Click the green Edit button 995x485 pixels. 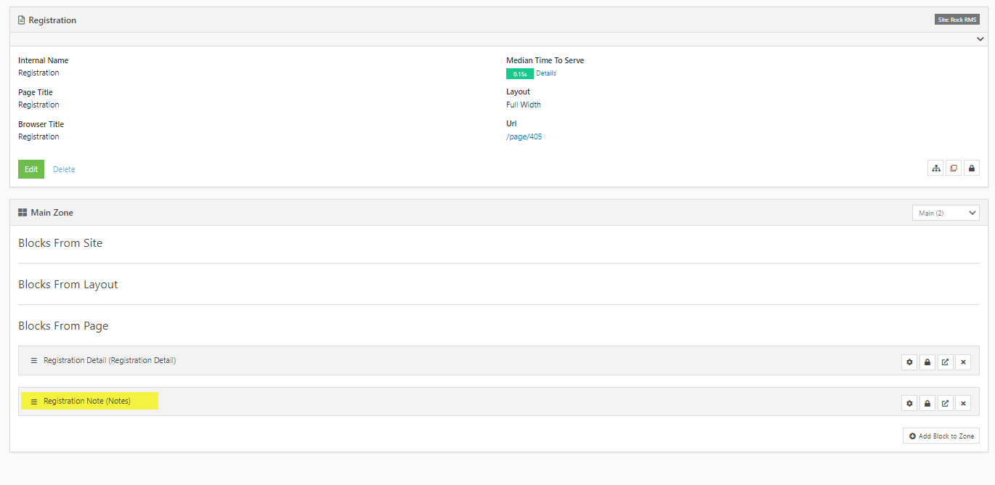31,169
